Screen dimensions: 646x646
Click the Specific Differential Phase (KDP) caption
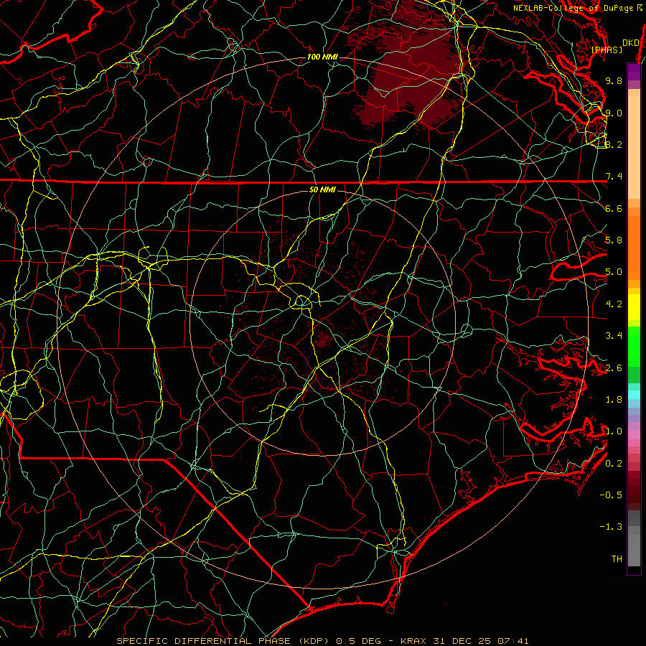224,641
